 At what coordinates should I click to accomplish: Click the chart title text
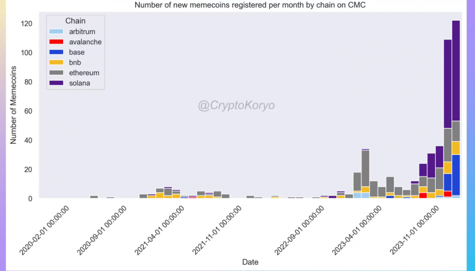250,5
